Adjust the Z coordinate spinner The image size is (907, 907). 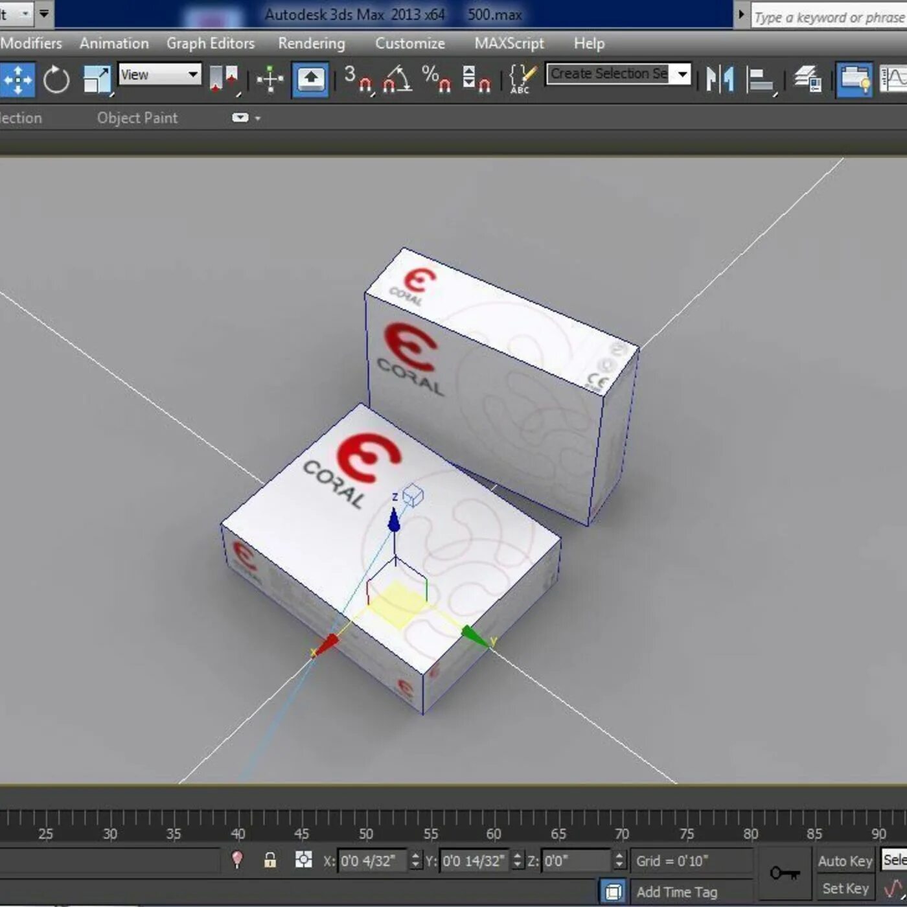click(619, 861)
